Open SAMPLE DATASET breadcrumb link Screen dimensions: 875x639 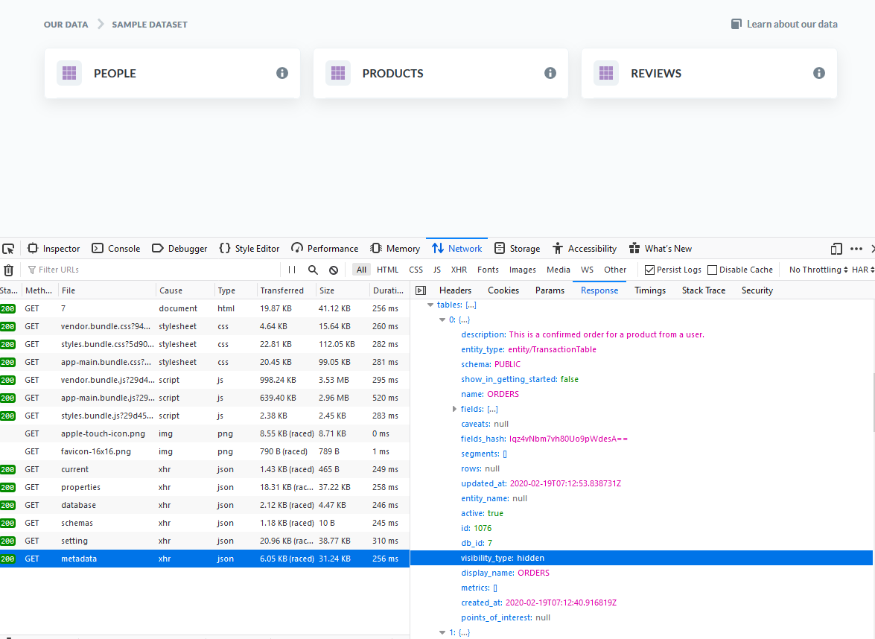click(x=149, y=23)
